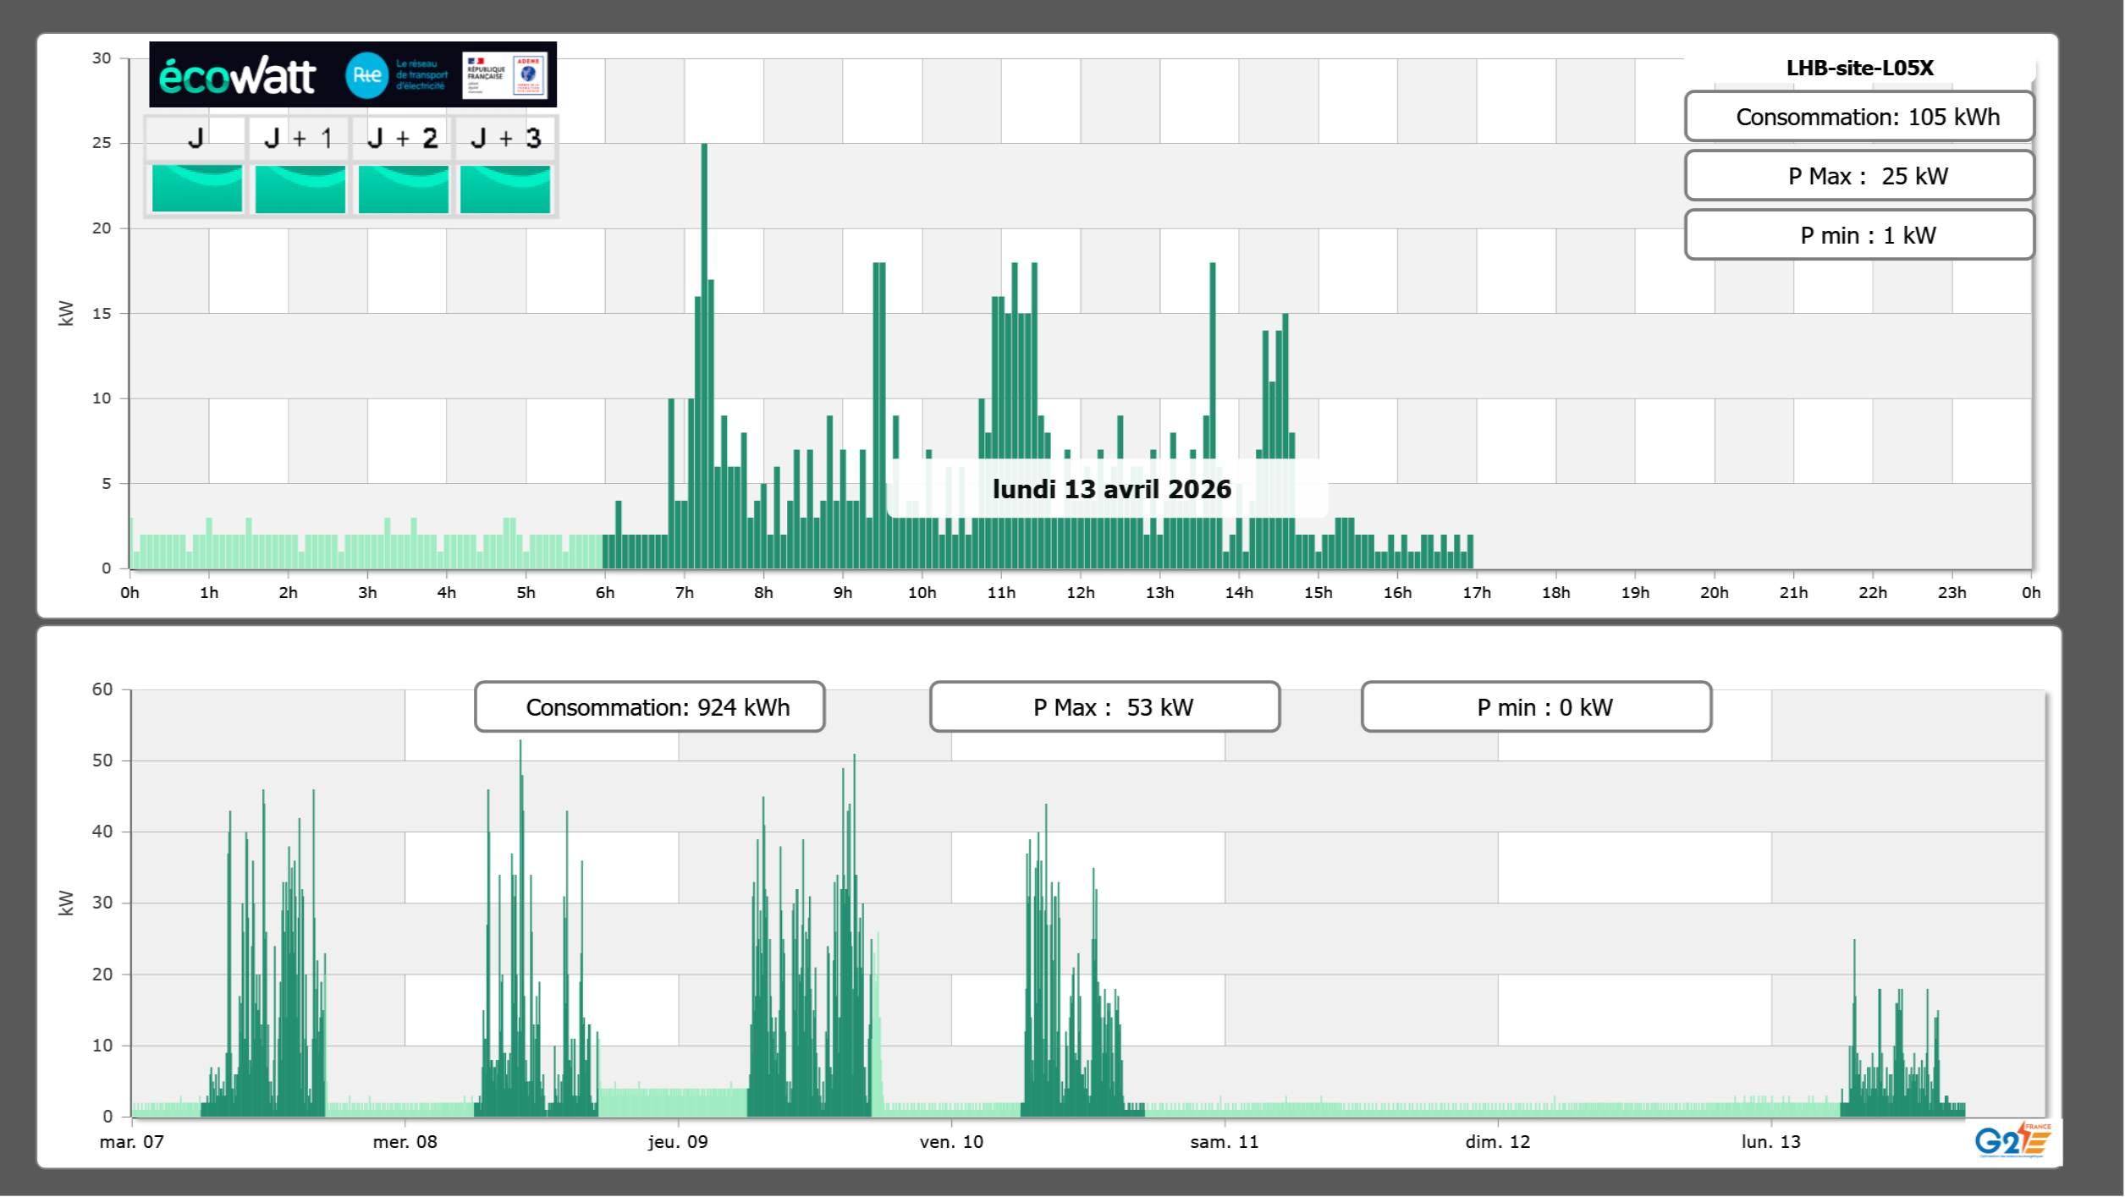Select the J + 1 forecast header
This screenshot has height=1197, width=2125.
click(x=300, y=138)
